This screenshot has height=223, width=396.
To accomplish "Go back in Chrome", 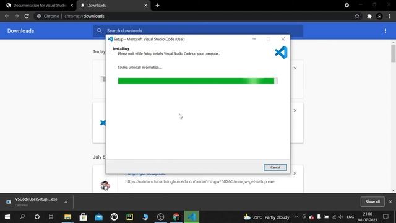I will 7,16.
